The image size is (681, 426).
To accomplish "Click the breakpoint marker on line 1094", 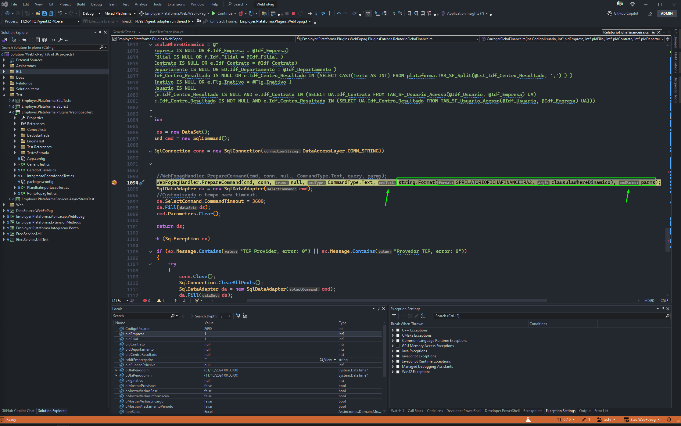I will coord(114,182).
